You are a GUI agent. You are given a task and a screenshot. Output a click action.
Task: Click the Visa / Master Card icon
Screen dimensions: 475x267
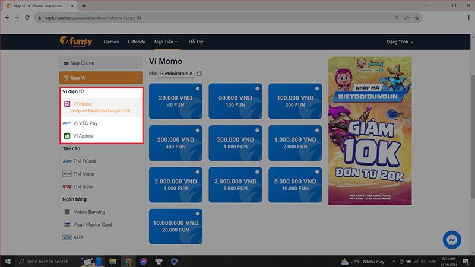click(67, 225)
